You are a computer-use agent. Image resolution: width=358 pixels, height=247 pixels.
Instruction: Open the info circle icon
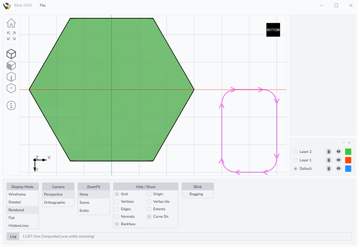tap(11, 105)
